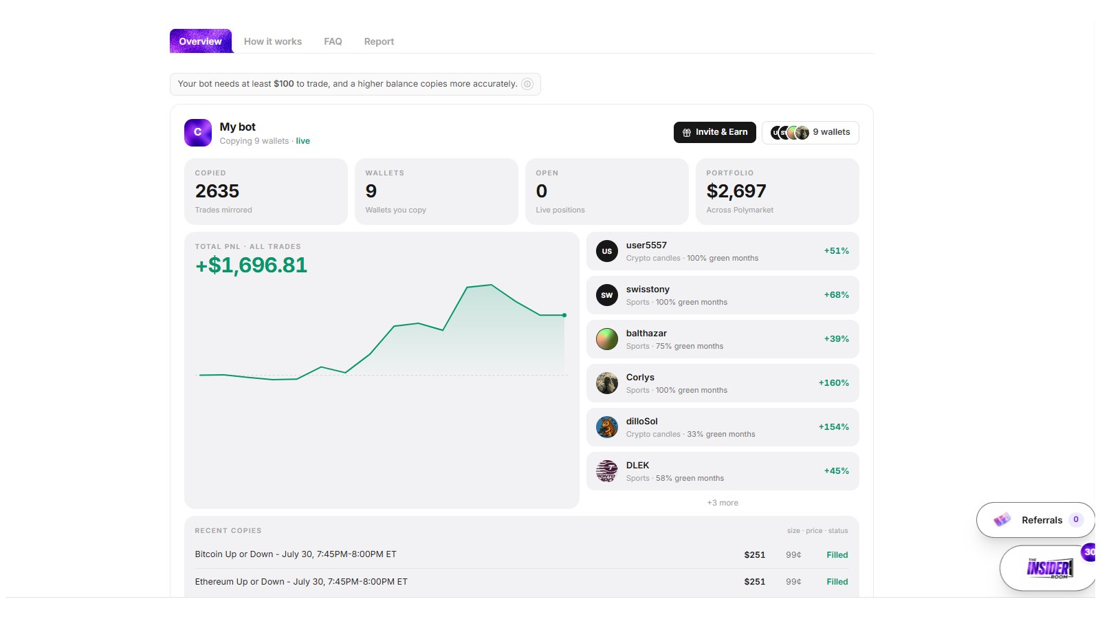Image resolution: width=1100 pixels, height=619 pixels.
Task: Select the Wallets you copy card
Action: (437, 191)
